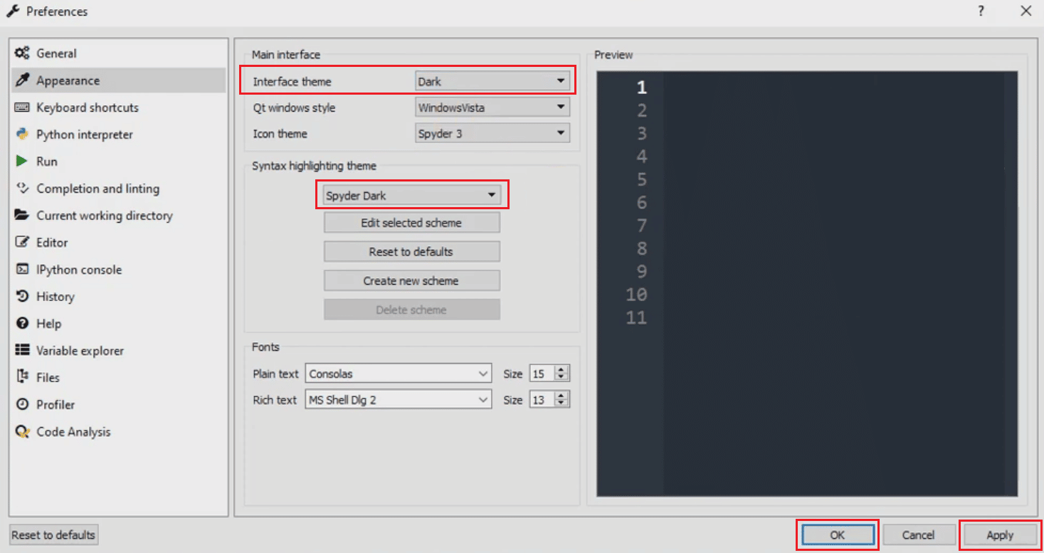
Task: Click the Files sidebar icon
Action: 22,378
